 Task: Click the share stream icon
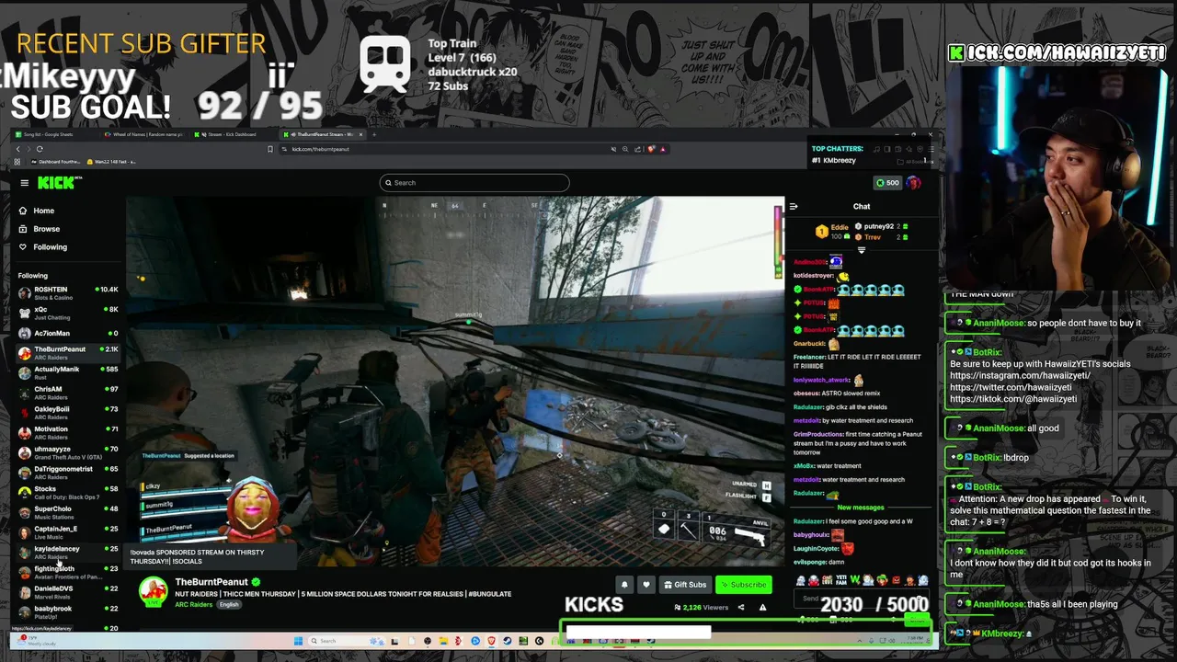pos(742,608)
